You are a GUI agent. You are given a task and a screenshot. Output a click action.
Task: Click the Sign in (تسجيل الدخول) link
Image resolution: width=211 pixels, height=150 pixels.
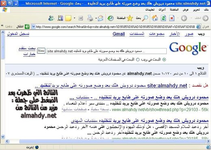(18, 34)
